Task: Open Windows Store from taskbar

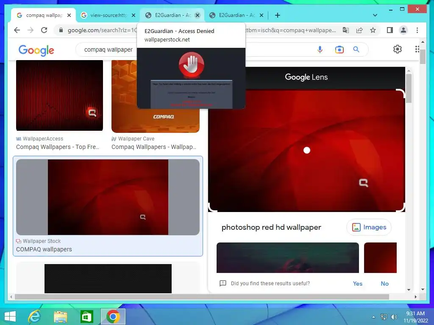Action: pyautogui.click(x=86, y=317)
